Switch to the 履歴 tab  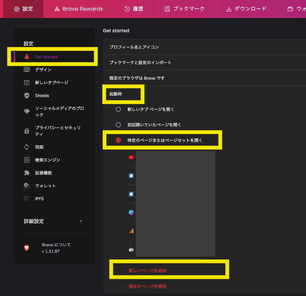tap(134, 9)
